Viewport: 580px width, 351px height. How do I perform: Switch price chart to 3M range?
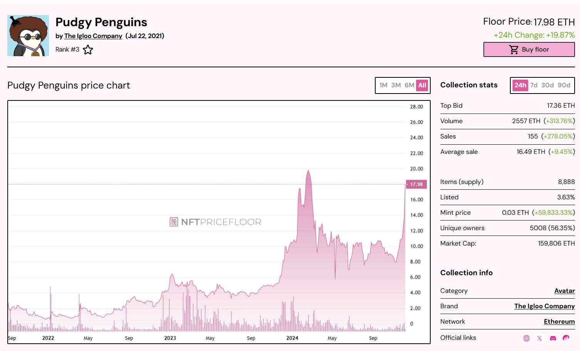(x=396, y=85)
